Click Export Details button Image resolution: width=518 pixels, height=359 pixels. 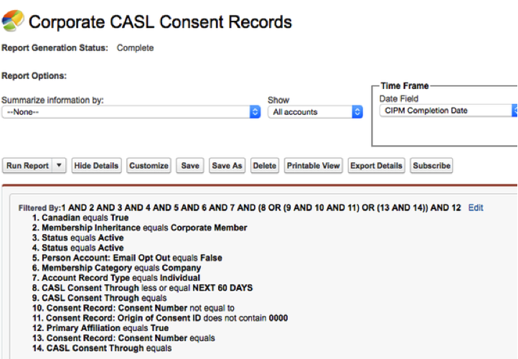[x=376, y=165]
